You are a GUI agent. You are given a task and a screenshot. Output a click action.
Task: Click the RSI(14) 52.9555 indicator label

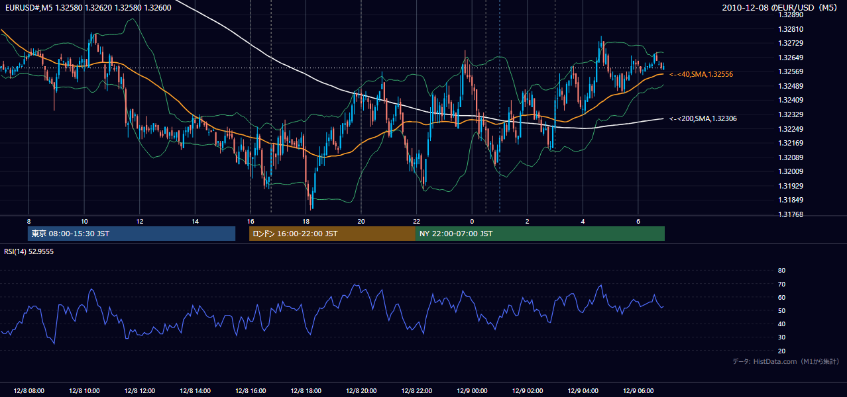pyautogui.click(x=28, y=251)
